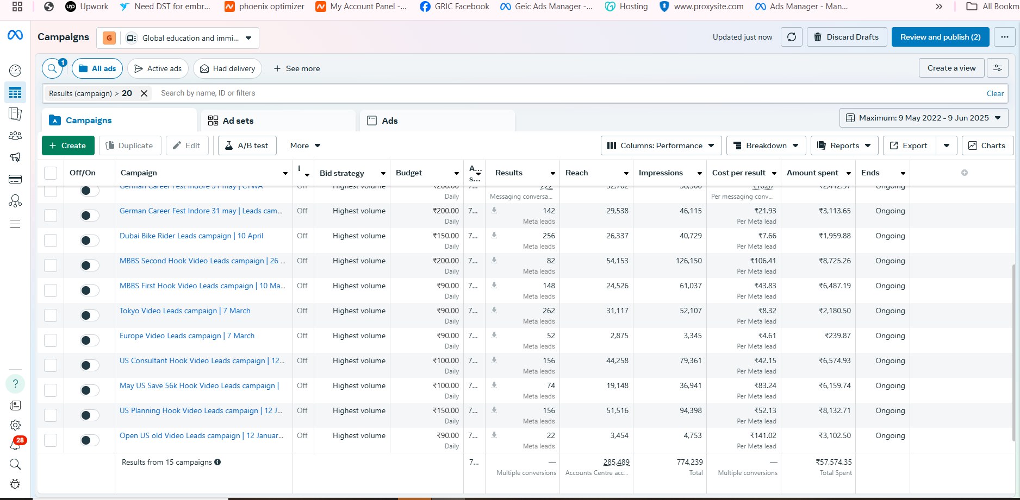
Task: Select the Campaigns table icon in sidebar
Action: pos(15,93)
